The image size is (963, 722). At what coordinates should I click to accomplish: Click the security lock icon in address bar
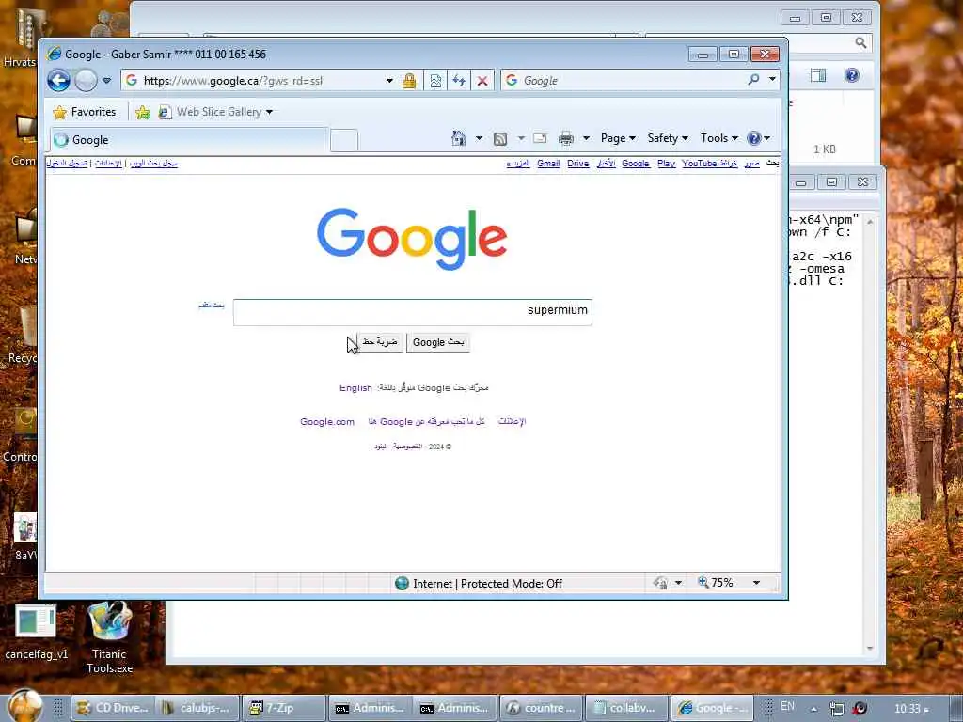point(409,81)
